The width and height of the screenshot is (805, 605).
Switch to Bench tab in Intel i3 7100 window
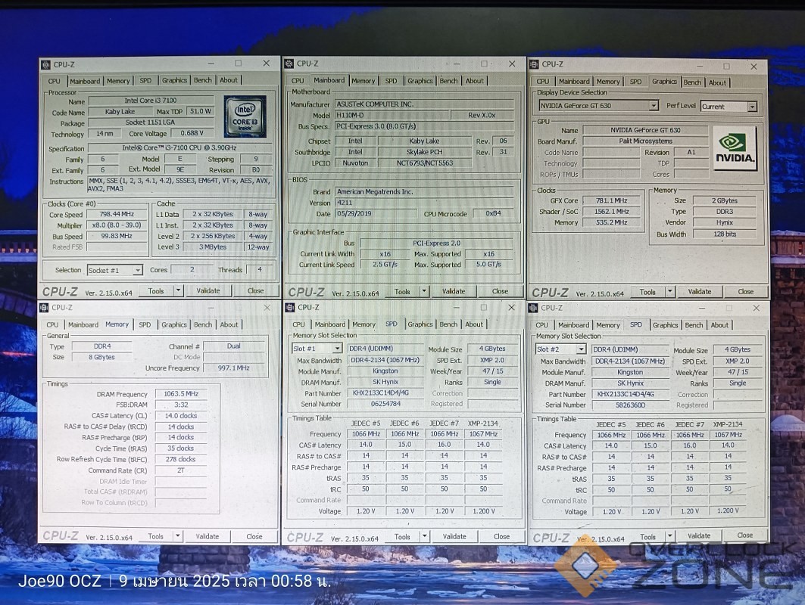(x=202, y=80)
